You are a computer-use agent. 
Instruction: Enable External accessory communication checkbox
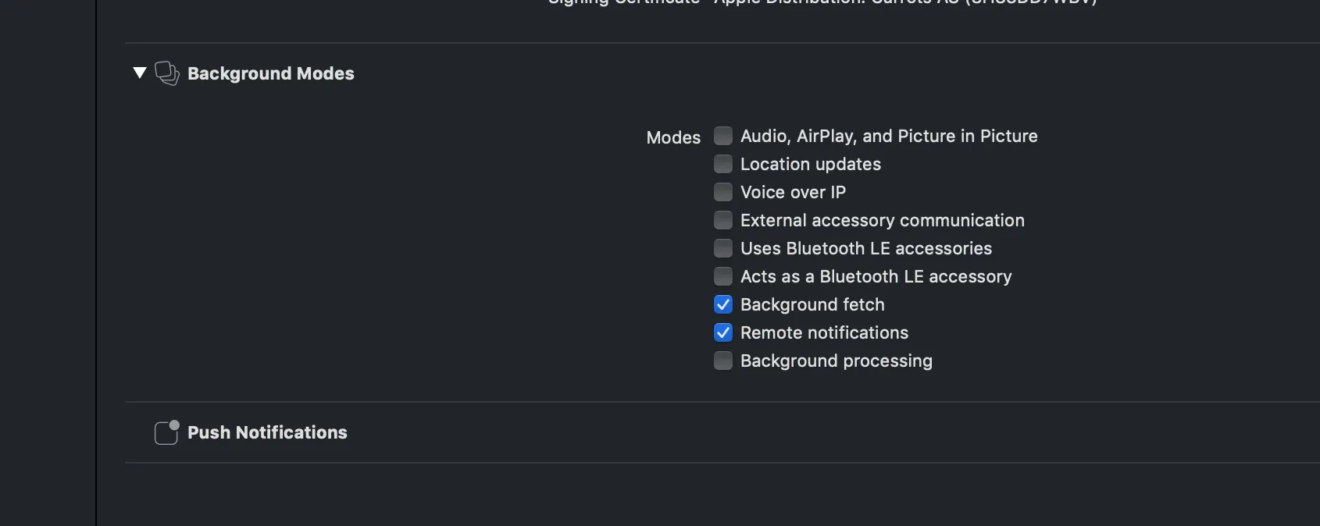coord(723,220)
